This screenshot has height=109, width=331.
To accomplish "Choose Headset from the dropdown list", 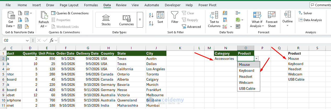I will point(249,76).
